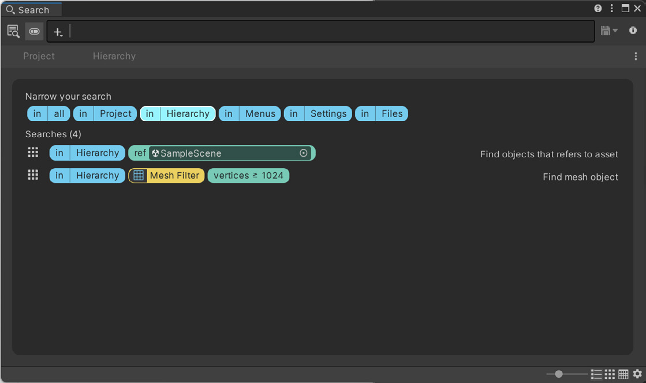Click the Mesh Filter component block
This screenshot has width=646, height=383.
(x=166, y=176)
